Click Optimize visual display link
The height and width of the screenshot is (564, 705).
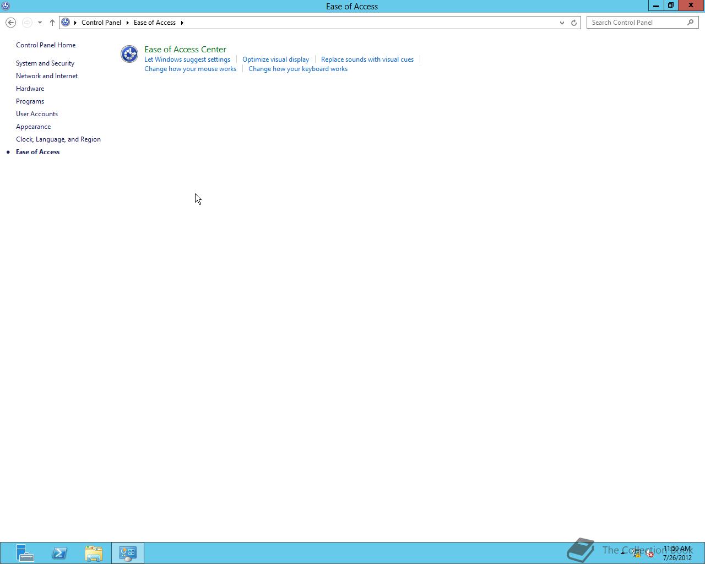[275, 59]
